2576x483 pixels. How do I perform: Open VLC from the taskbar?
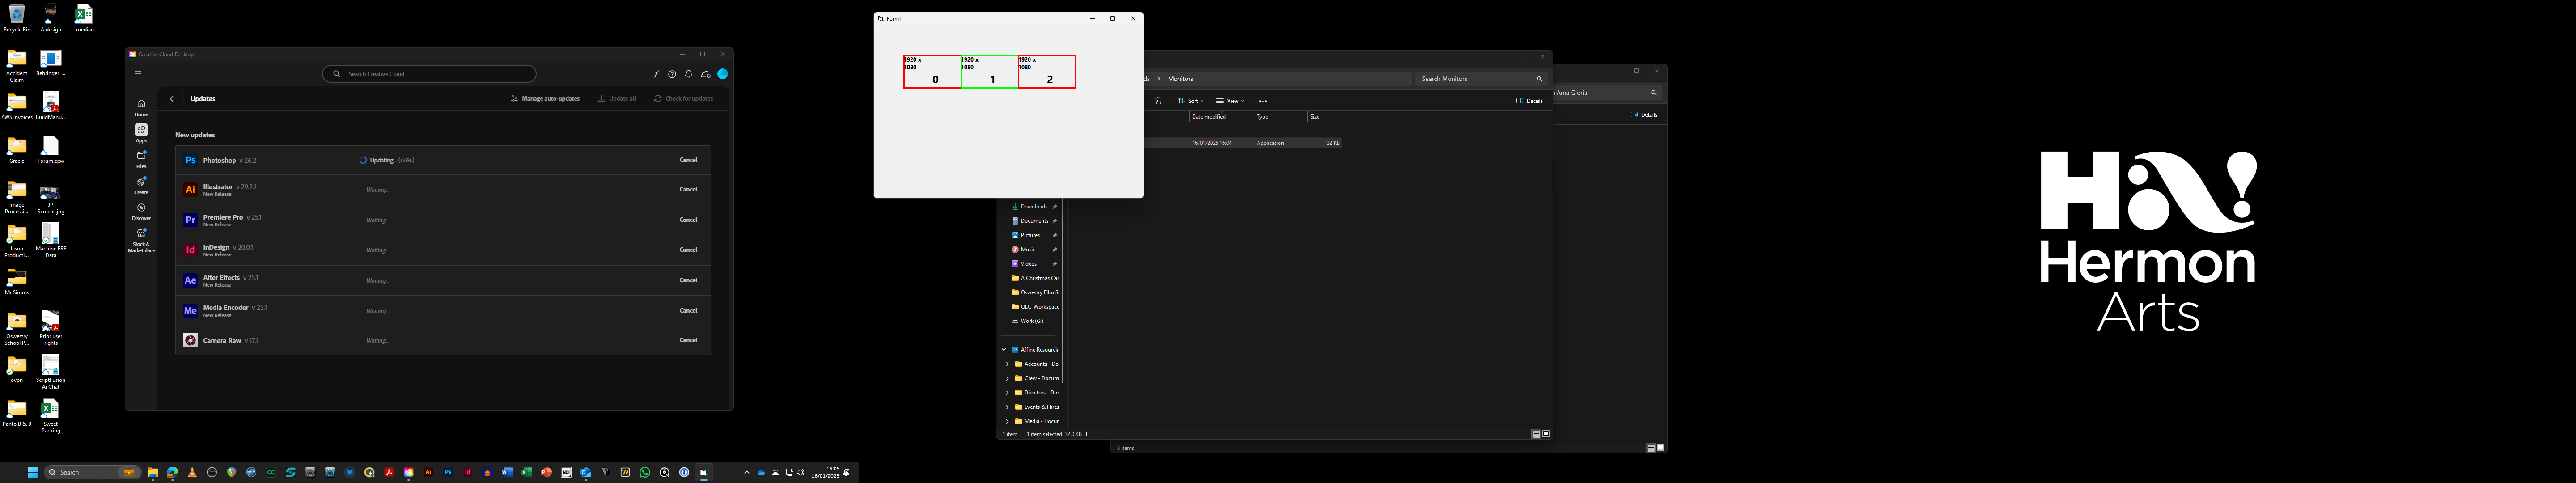point(192,472)
